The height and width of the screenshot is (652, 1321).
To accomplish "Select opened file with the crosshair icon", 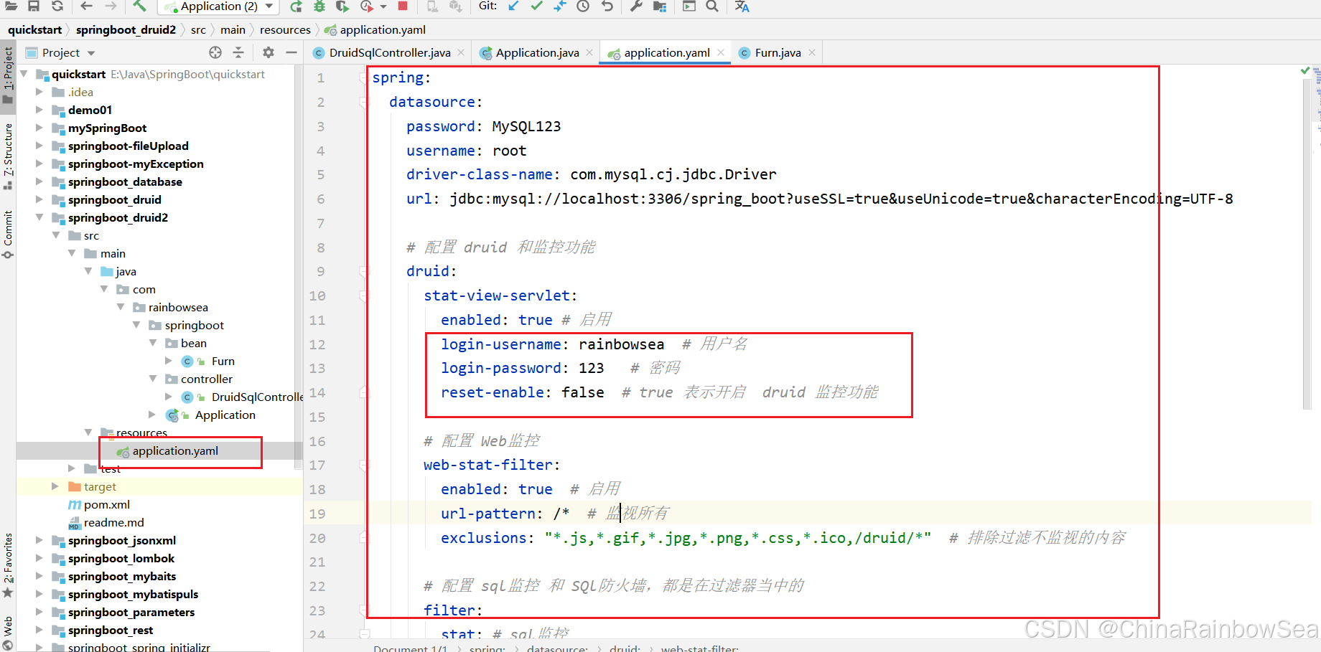I will click(215, 52).
